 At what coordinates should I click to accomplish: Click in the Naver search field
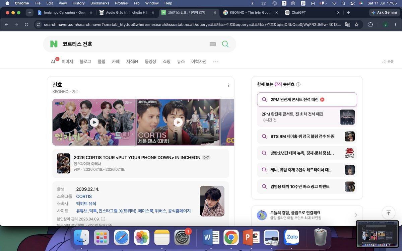[x=134, y=44]
